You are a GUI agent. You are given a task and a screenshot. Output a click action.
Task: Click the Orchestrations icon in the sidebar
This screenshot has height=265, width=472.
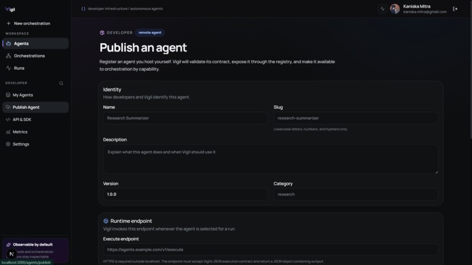[x=8, y=56]
